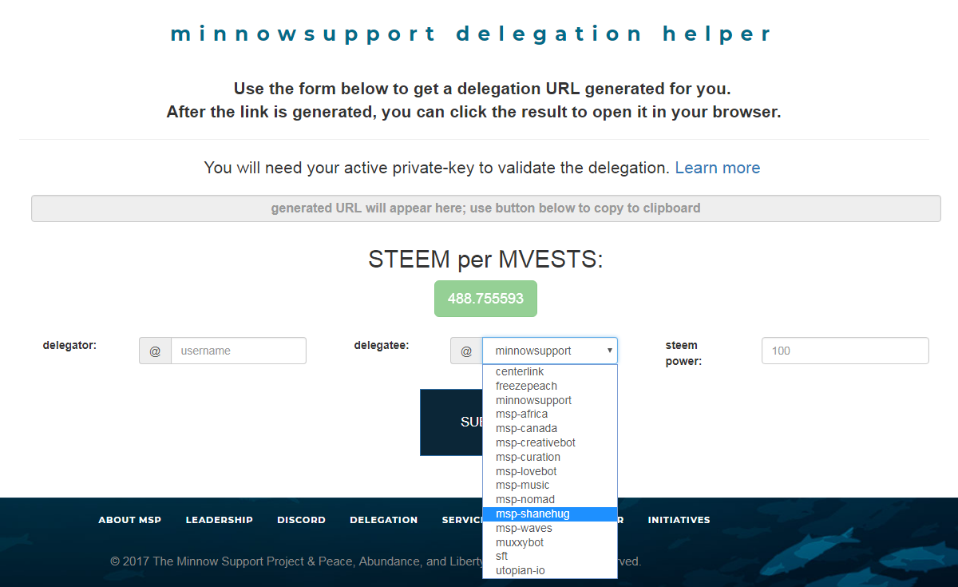Viewport: 958px width, 587px height.
Task: Click the @ symbol beside delegator field
Action: 155,351
